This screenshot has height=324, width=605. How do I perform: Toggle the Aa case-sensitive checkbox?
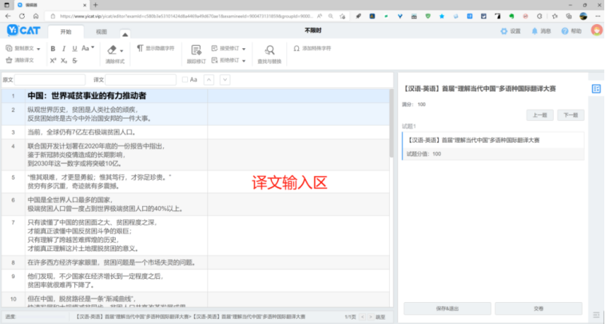coord(185,79)
